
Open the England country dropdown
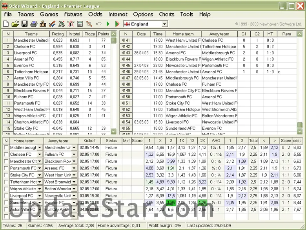(164, 24)
